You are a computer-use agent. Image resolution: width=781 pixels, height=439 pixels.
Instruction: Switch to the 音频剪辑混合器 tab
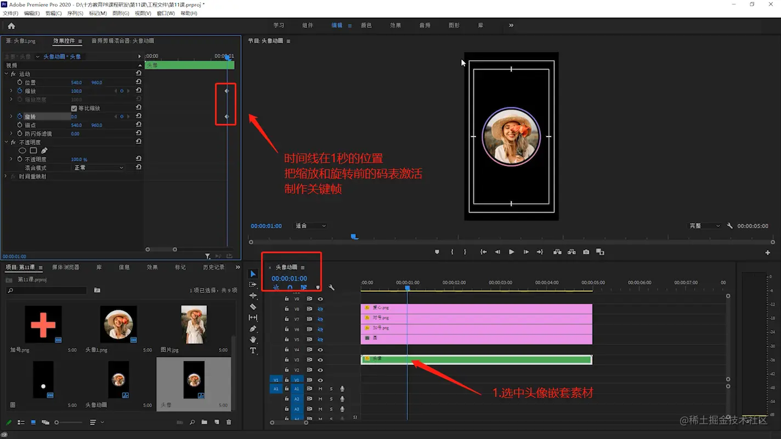point(123,41)
